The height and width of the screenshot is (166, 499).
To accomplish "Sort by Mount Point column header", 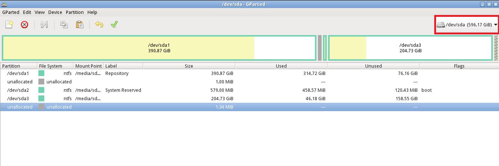I will click(x=89, y=66).
